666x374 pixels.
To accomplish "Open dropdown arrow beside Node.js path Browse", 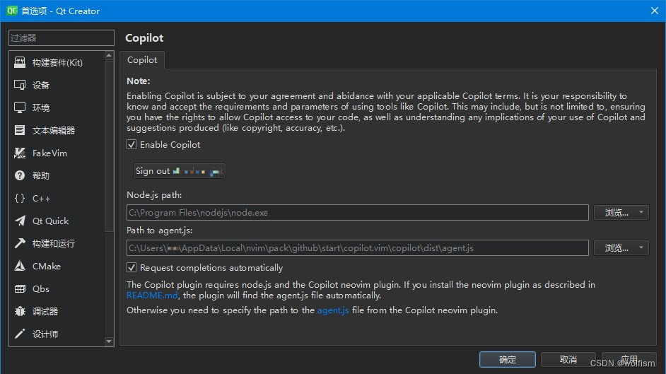I will pyautogui.click(x=641, y=212).
